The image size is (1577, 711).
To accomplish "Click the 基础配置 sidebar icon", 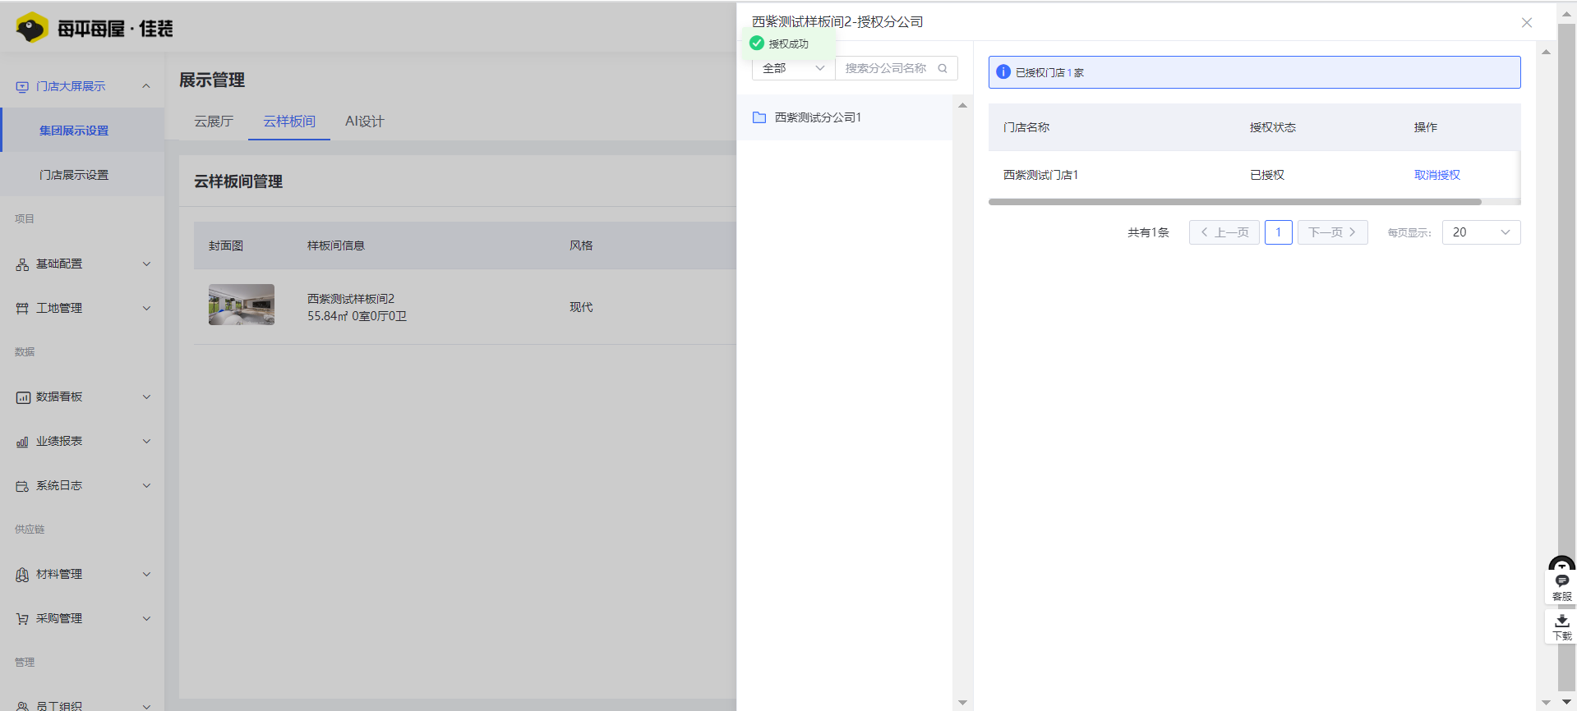I will [x=22, y=264].
